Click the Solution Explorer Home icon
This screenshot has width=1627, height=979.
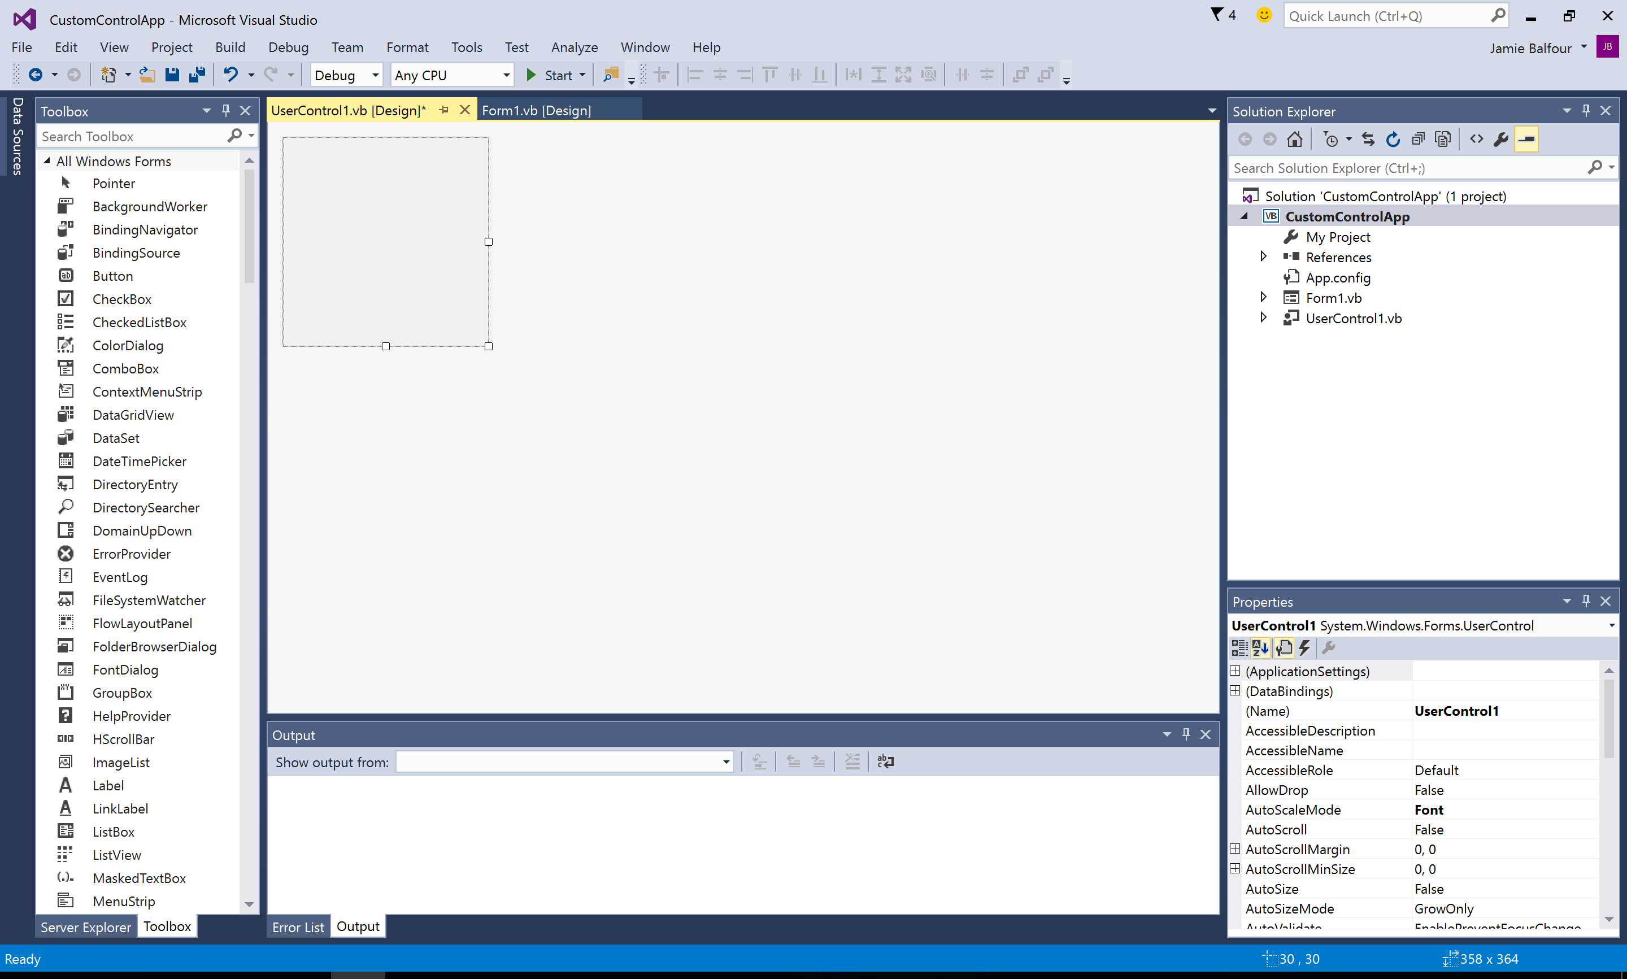(x=1294, y=139)
